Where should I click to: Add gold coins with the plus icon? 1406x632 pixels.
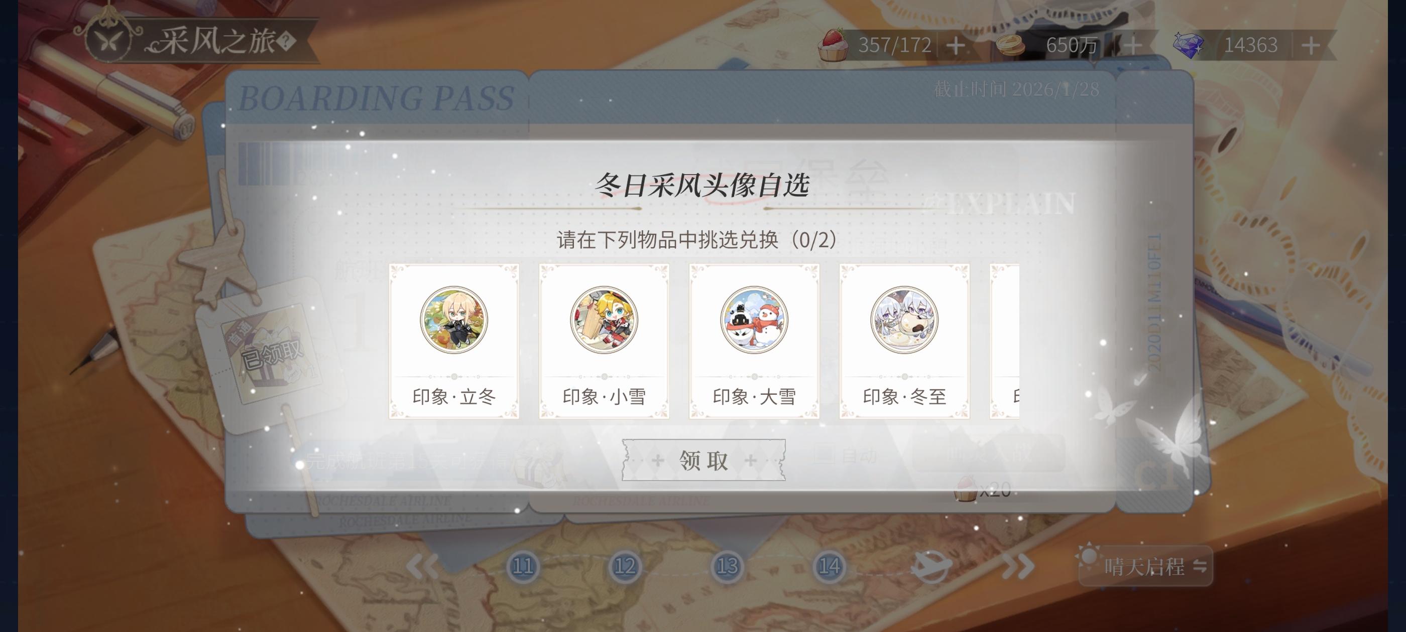(1132, 45)
